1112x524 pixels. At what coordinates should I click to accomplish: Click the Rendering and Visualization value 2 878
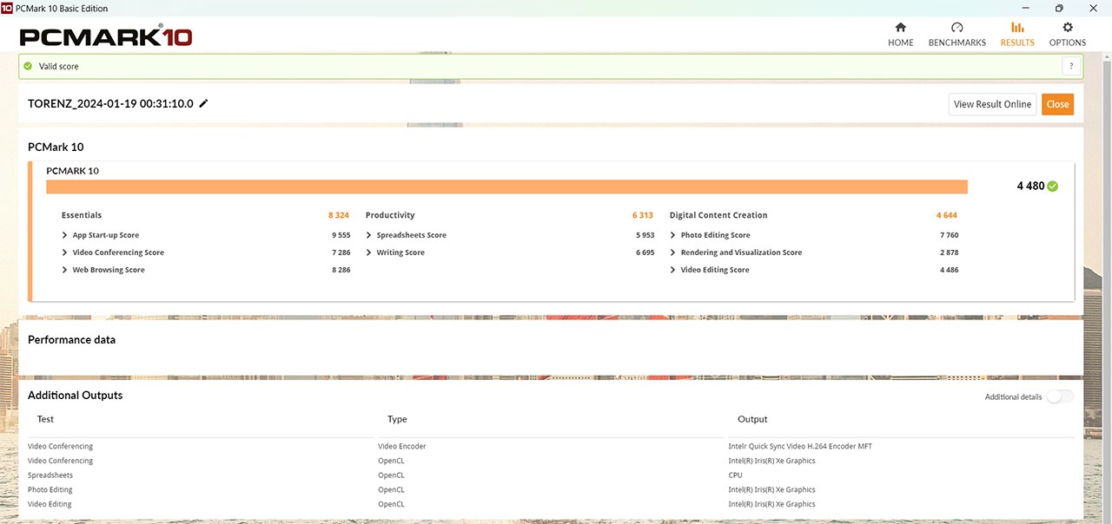[x=949, y=252]
